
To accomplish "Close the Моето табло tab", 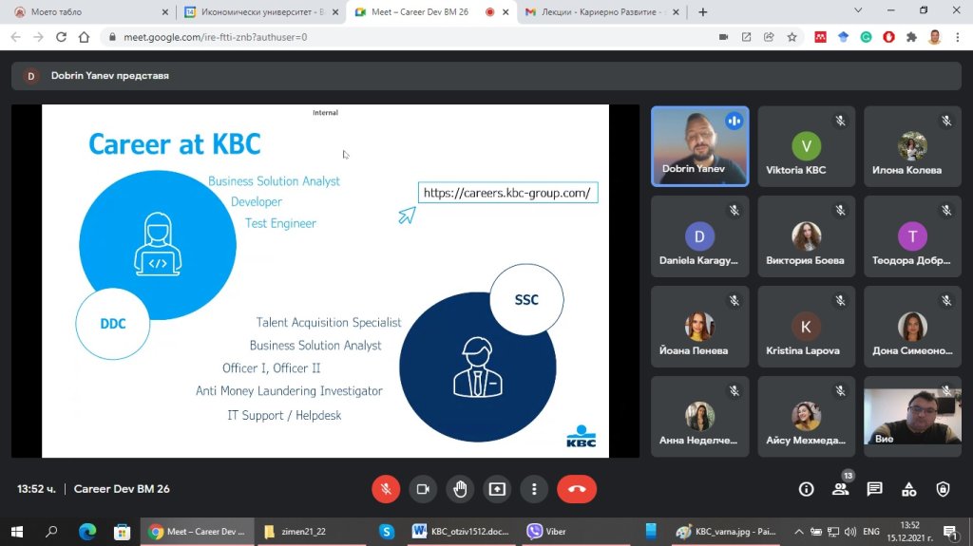I will point(165,11).
